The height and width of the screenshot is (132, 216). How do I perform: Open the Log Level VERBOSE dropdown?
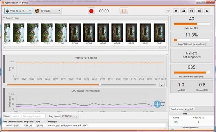click(x=70, y=116)
